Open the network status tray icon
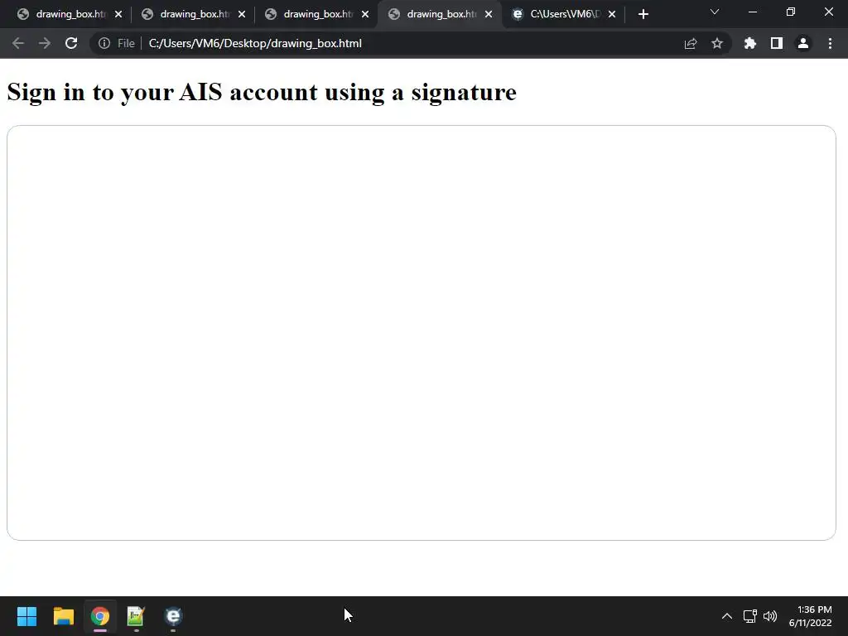This screenshot has height=636, width=848. tap(749, 616)
